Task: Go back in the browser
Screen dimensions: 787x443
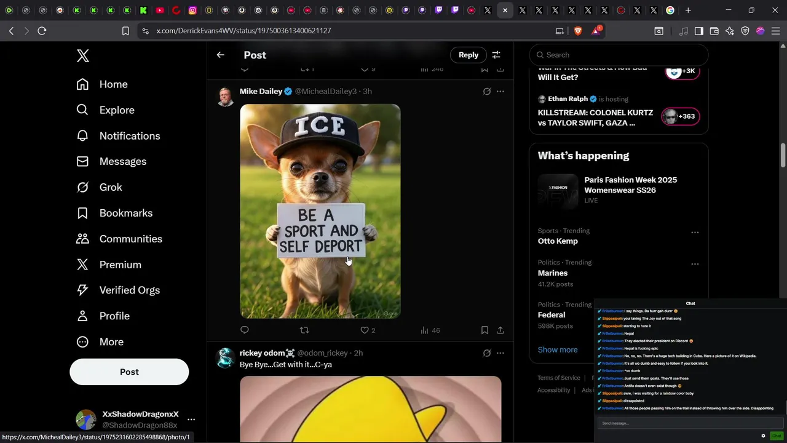Action: [x=11, y=31]
